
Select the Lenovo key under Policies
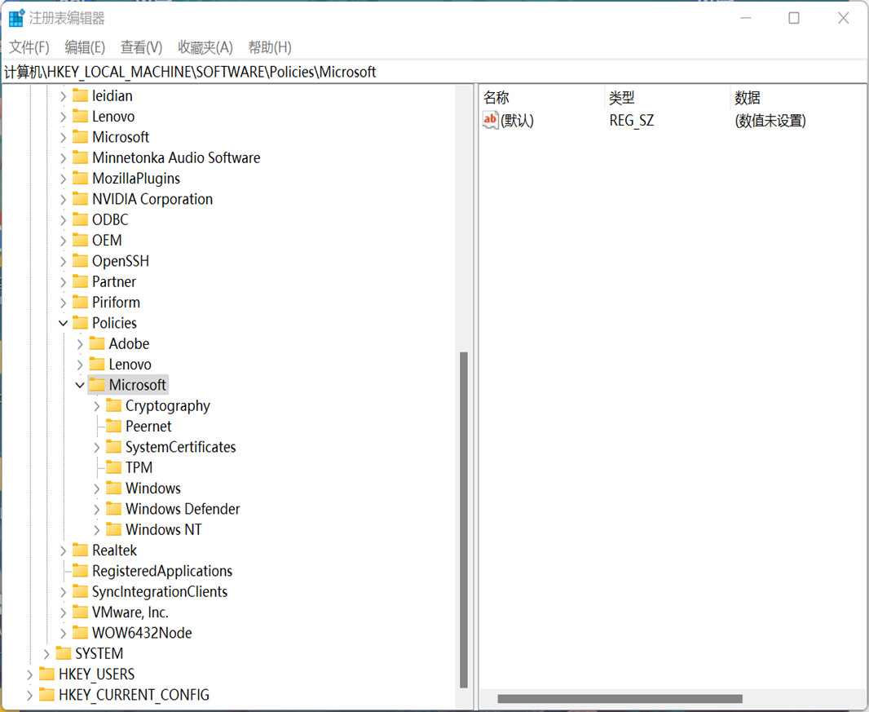[130, 365]
